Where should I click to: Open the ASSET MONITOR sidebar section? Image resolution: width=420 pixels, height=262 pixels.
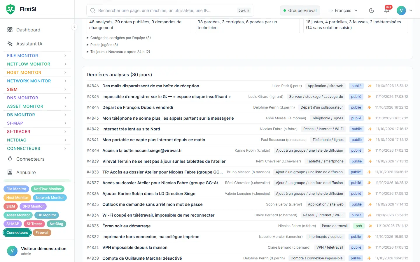(x=37, y=106)
